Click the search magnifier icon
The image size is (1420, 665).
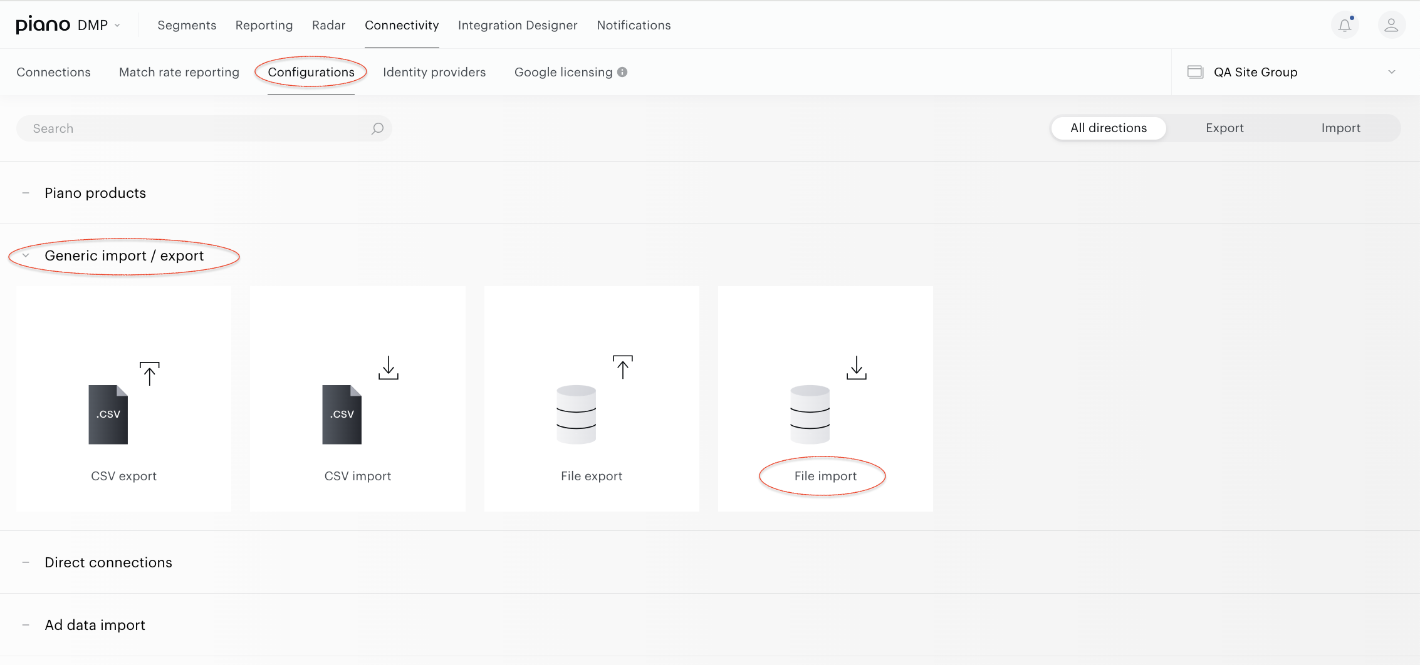point(377,128)
